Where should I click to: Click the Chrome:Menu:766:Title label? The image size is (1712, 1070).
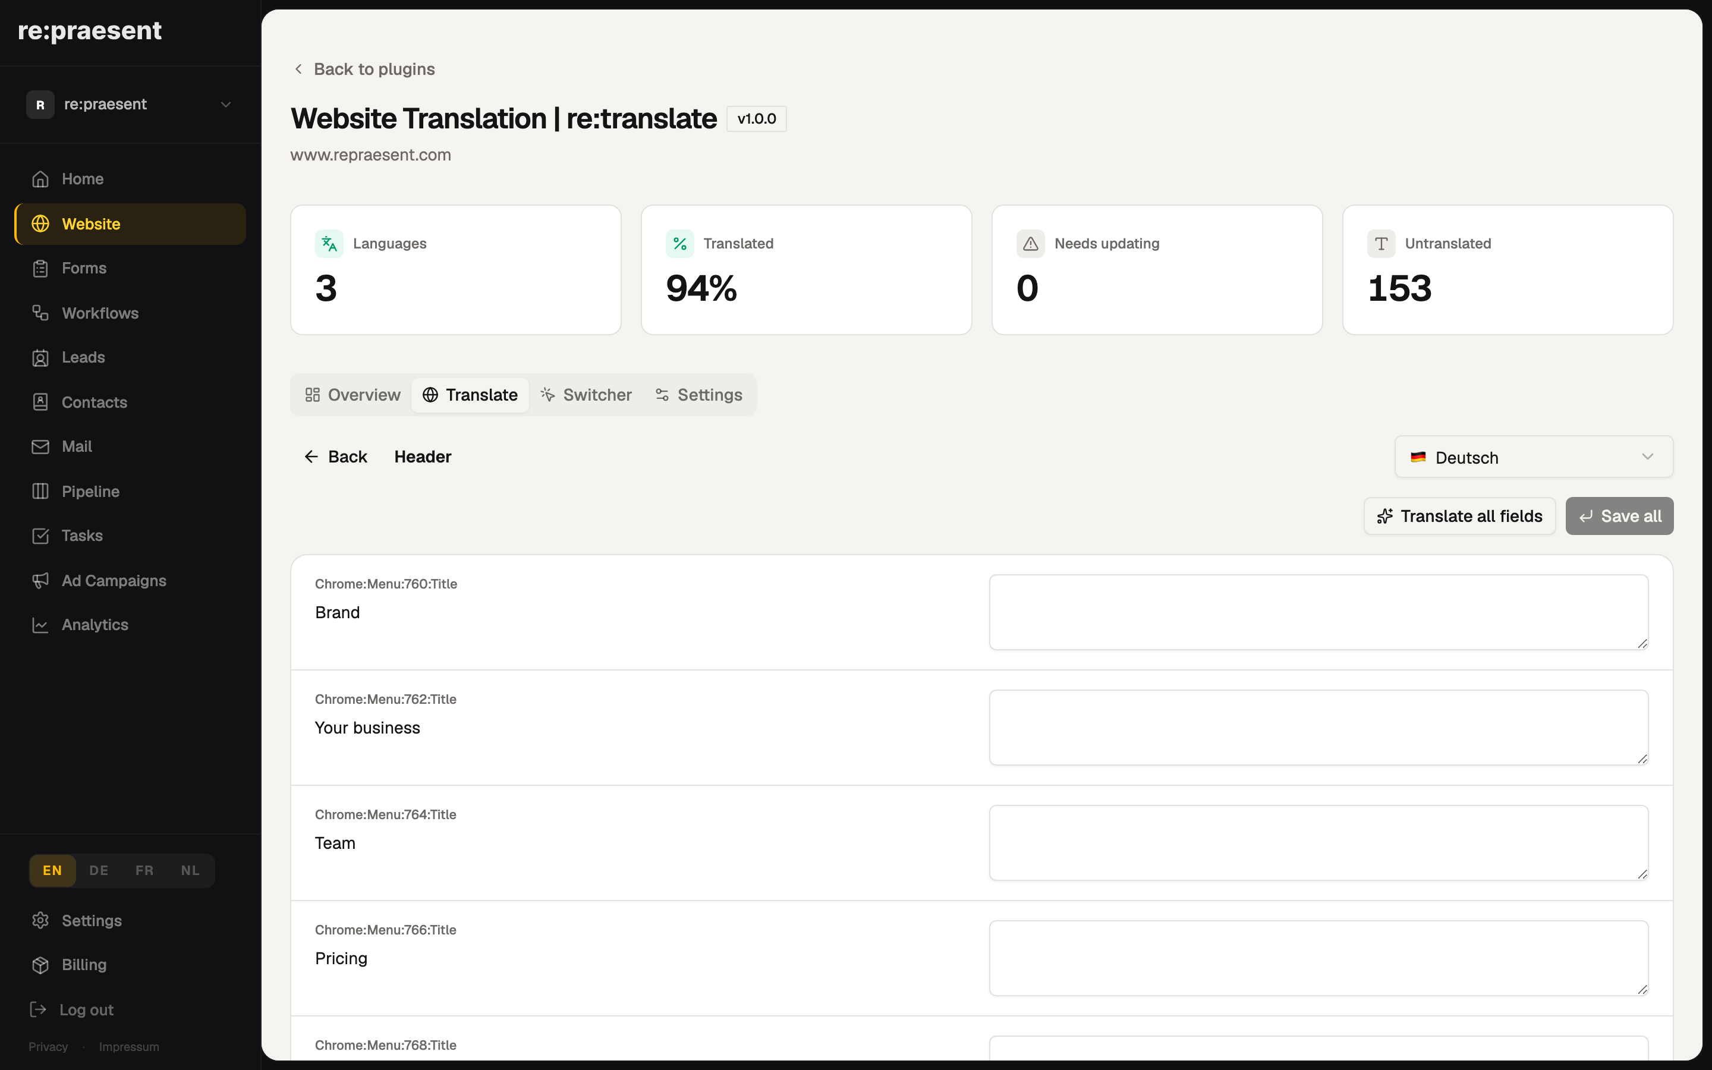pyautogui.click(x=386, y=930)
